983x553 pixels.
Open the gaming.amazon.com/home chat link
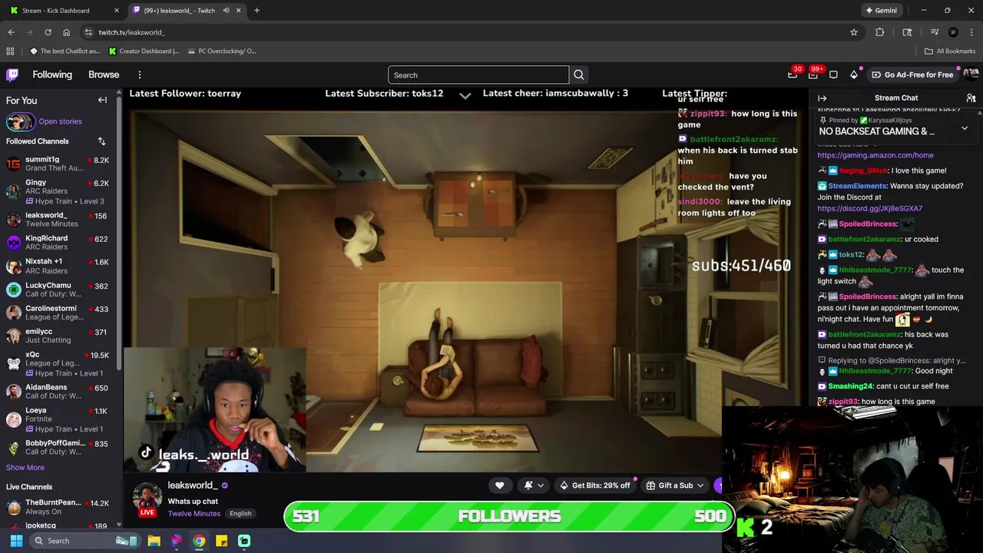pyautogui.click(x=875, y=155)
